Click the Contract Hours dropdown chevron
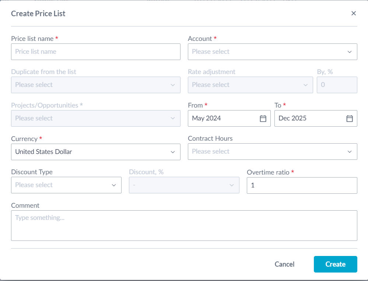The height and width of the screenshot is (281, 368). [350, 151]
